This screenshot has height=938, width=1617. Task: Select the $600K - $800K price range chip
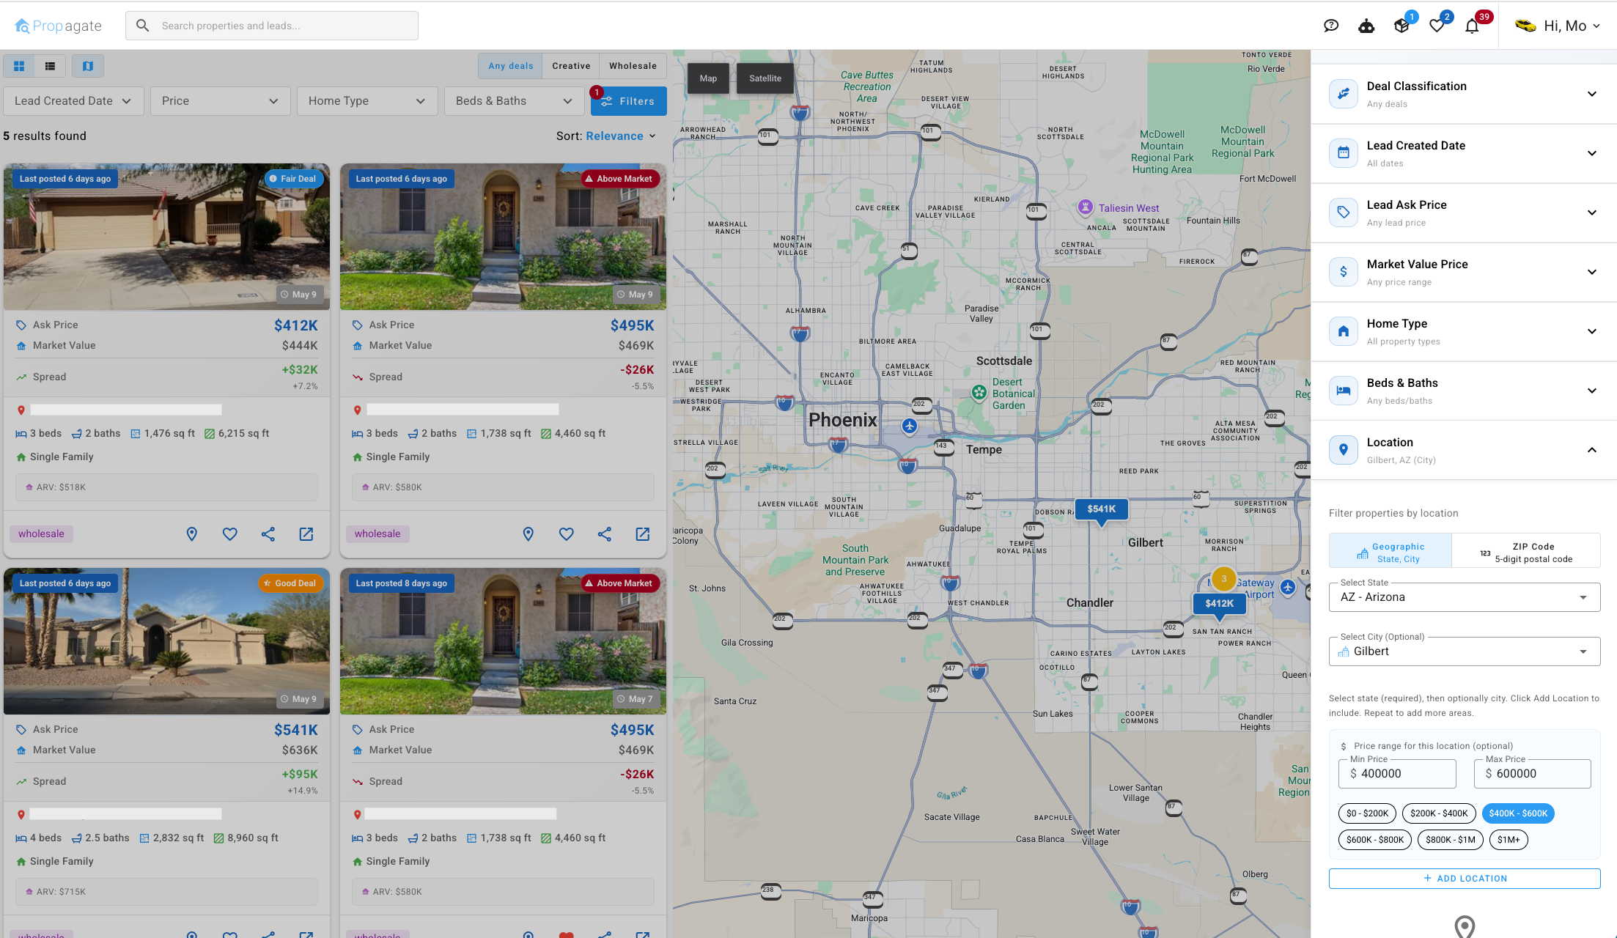coord(1374,839)
